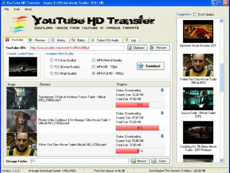The height and width of the screenshot is (173, 230).
Task: Click the Batch tab icon
Action: click(73, 40)
